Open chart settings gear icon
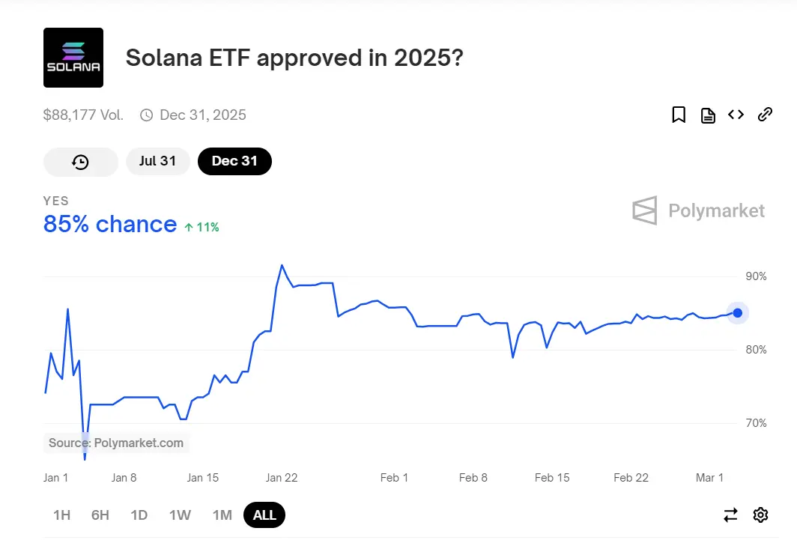Viewport: 797px width, 540px height. click(761, 515)
